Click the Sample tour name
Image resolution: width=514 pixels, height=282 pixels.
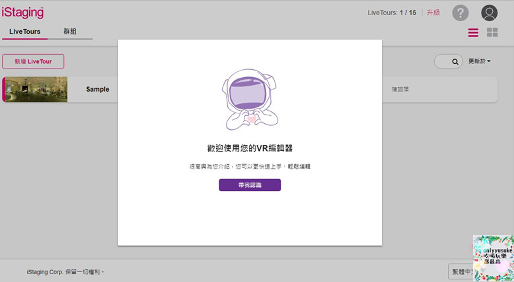[x=97, y=90]
